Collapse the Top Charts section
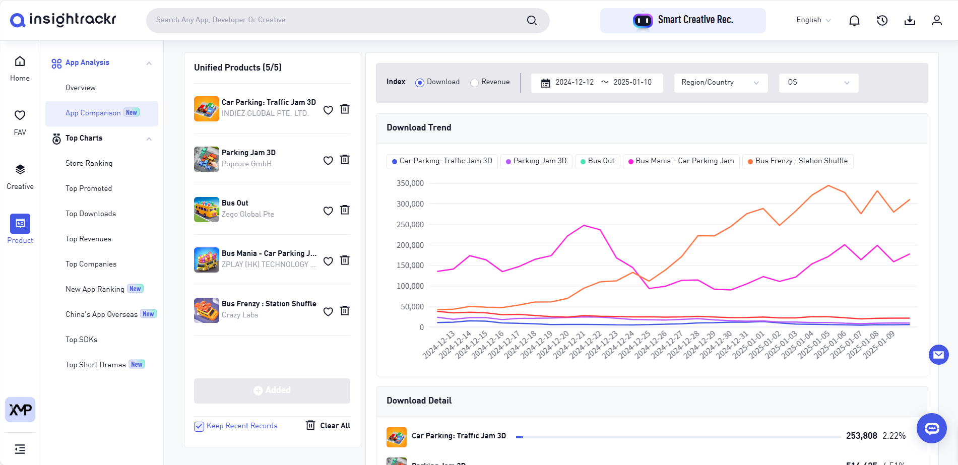 point(149,139)
